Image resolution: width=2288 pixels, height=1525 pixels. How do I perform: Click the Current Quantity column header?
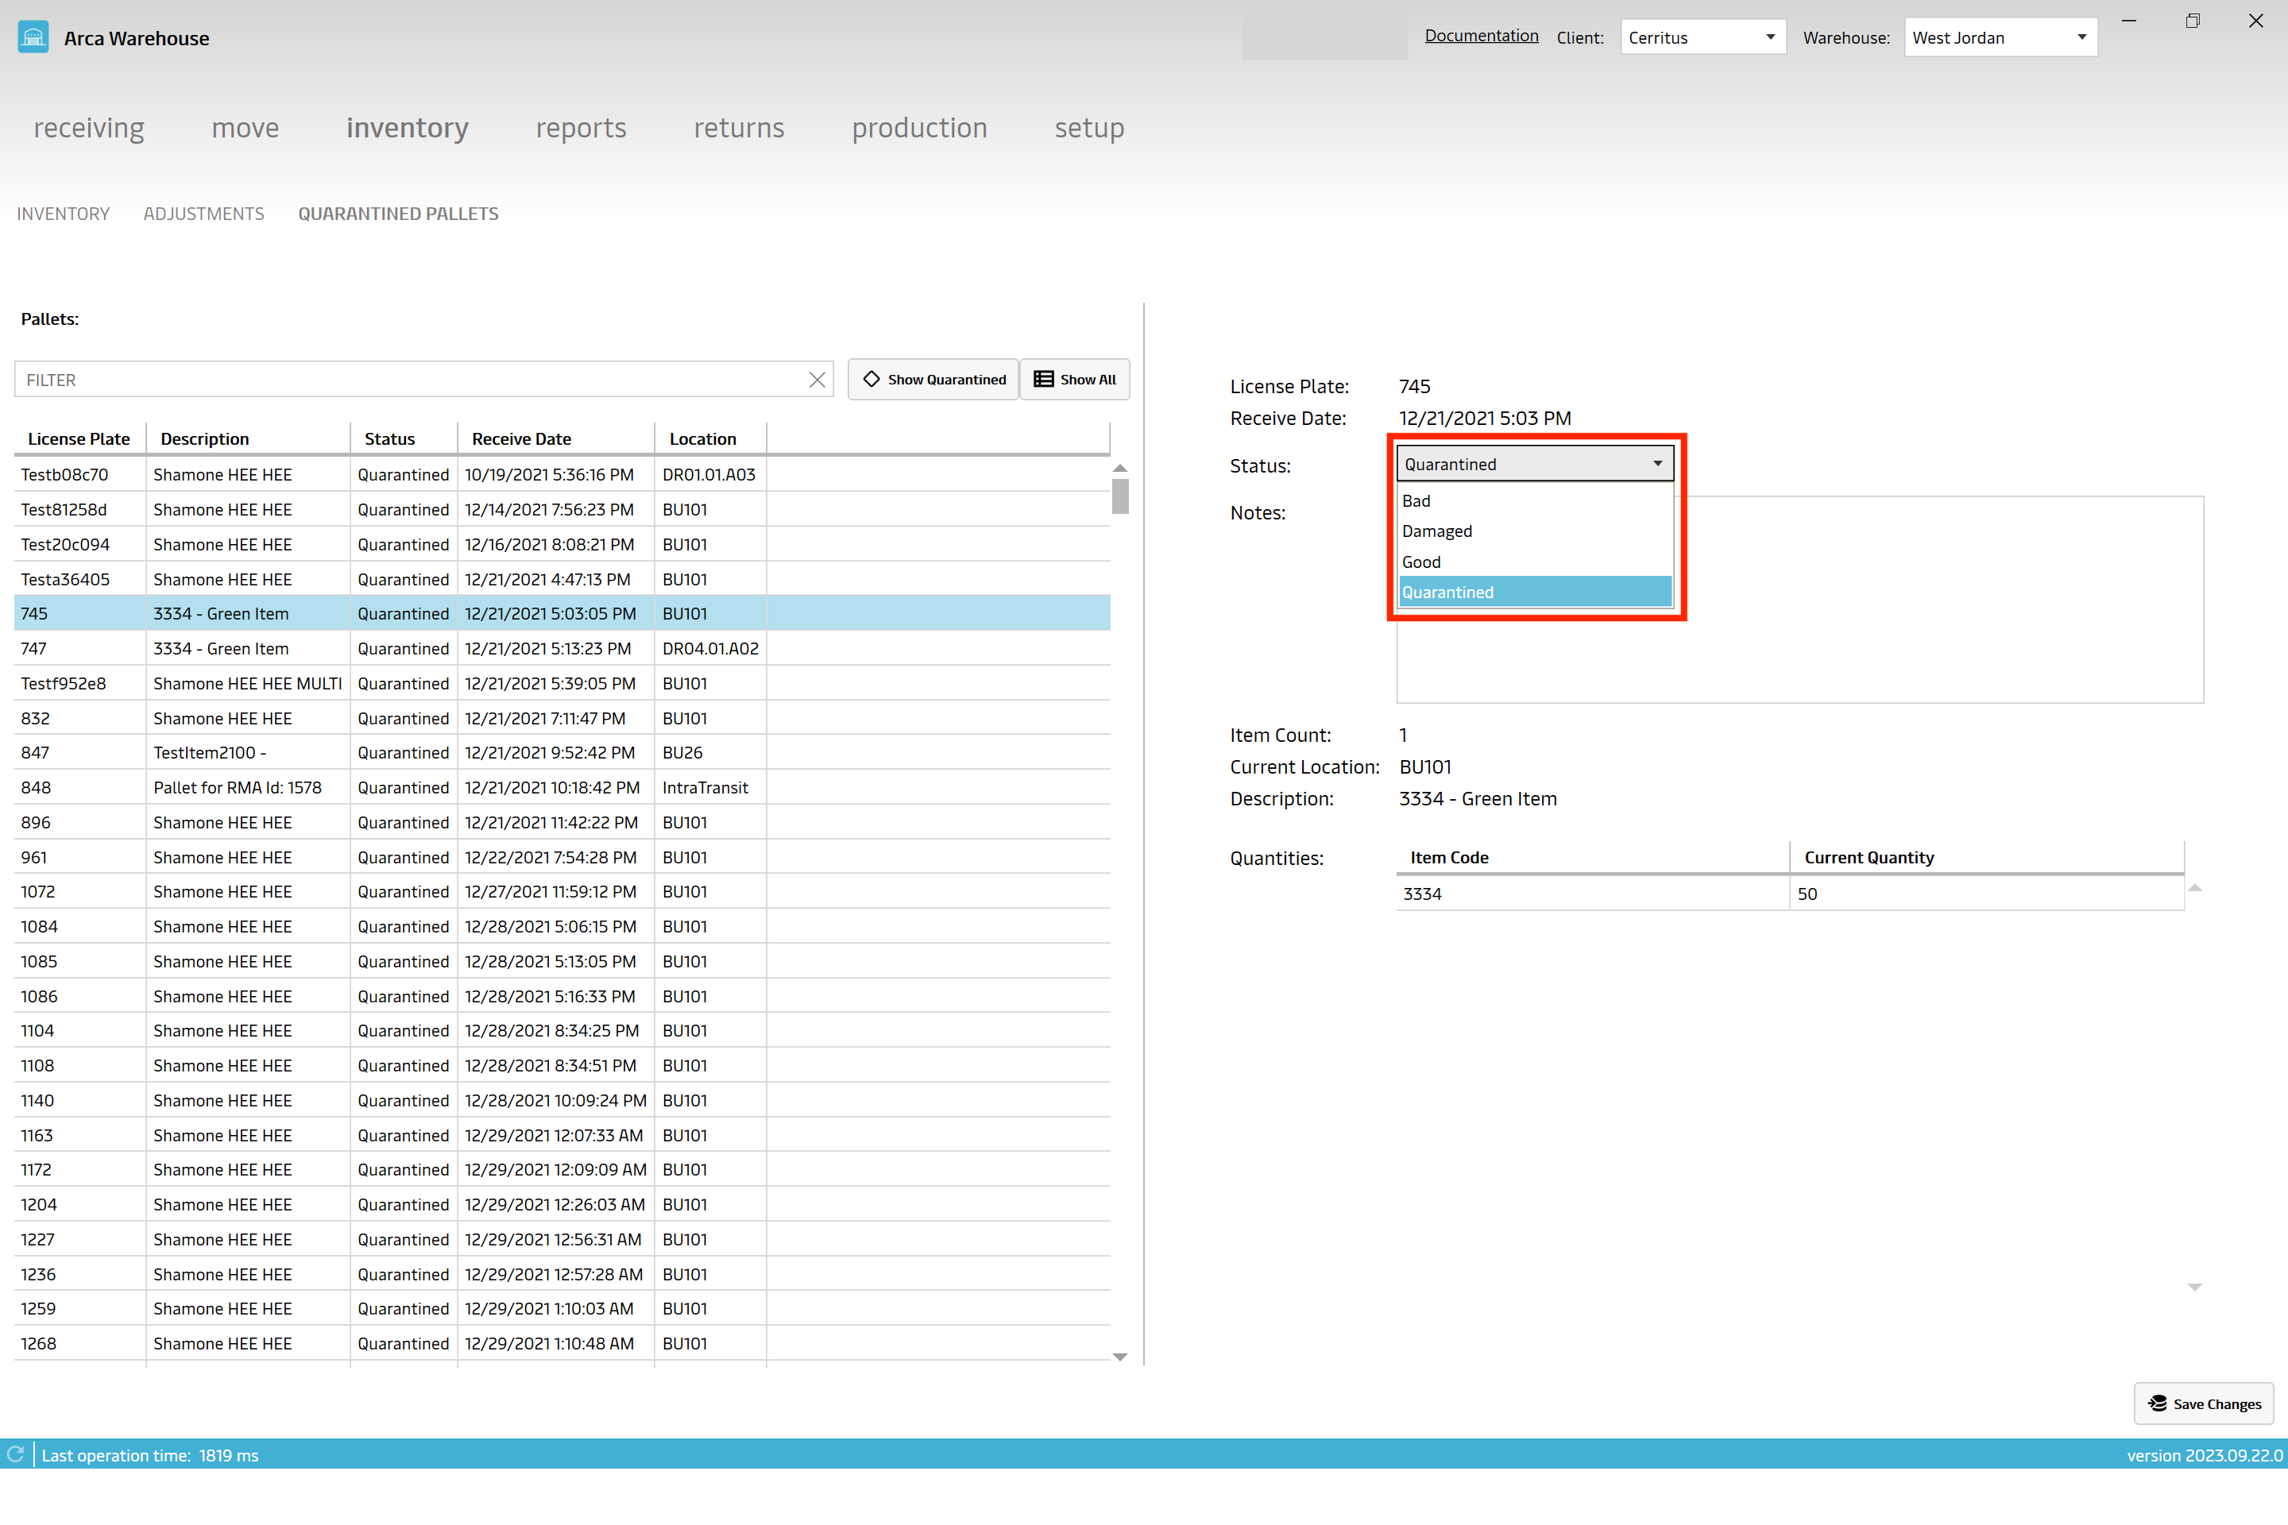pos(1988,857)
